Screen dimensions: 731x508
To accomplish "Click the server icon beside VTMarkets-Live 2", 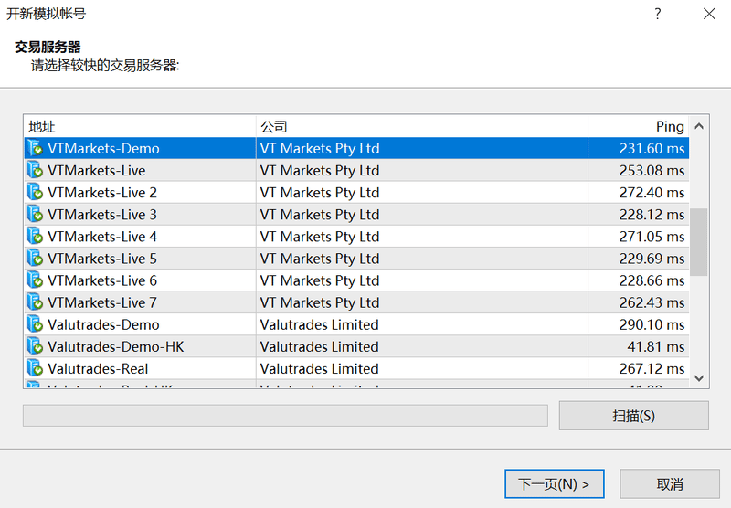I will pyautogui.click(x=35, y=193).
